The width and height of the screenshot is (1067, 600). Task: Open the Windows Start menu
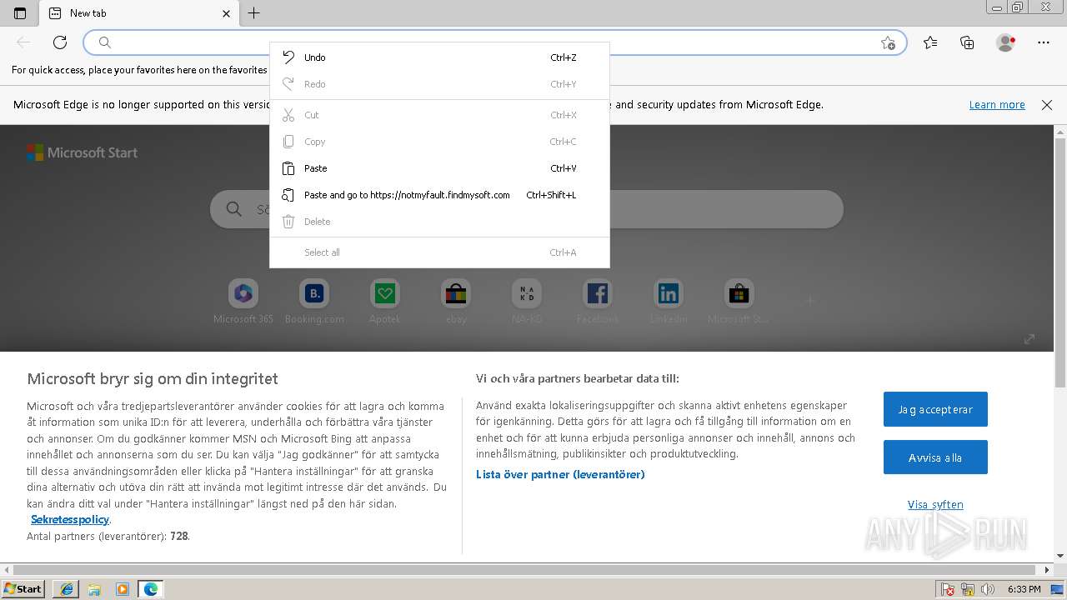(x=23, y=588)
